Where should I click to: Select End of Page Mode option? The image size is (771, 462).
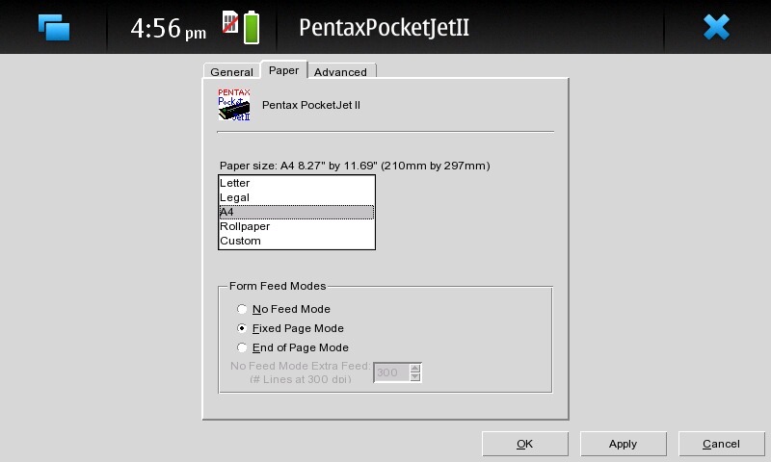pyautogui.click(x=242, y=347)
